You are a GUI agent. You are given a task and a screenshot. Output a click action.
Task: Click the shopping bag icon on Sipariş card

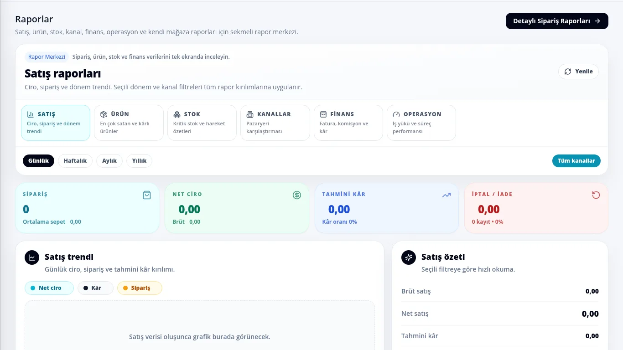tap(147, 195)
